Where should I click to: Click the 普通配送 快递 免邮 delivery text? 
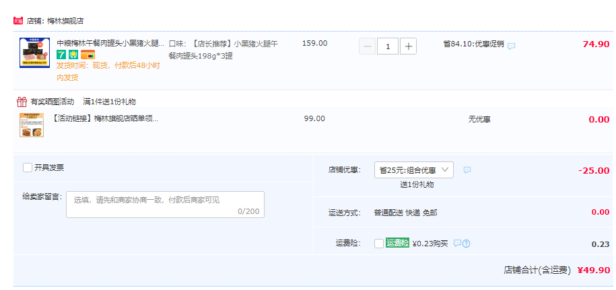pyautogui.click(x=405, y=213)
